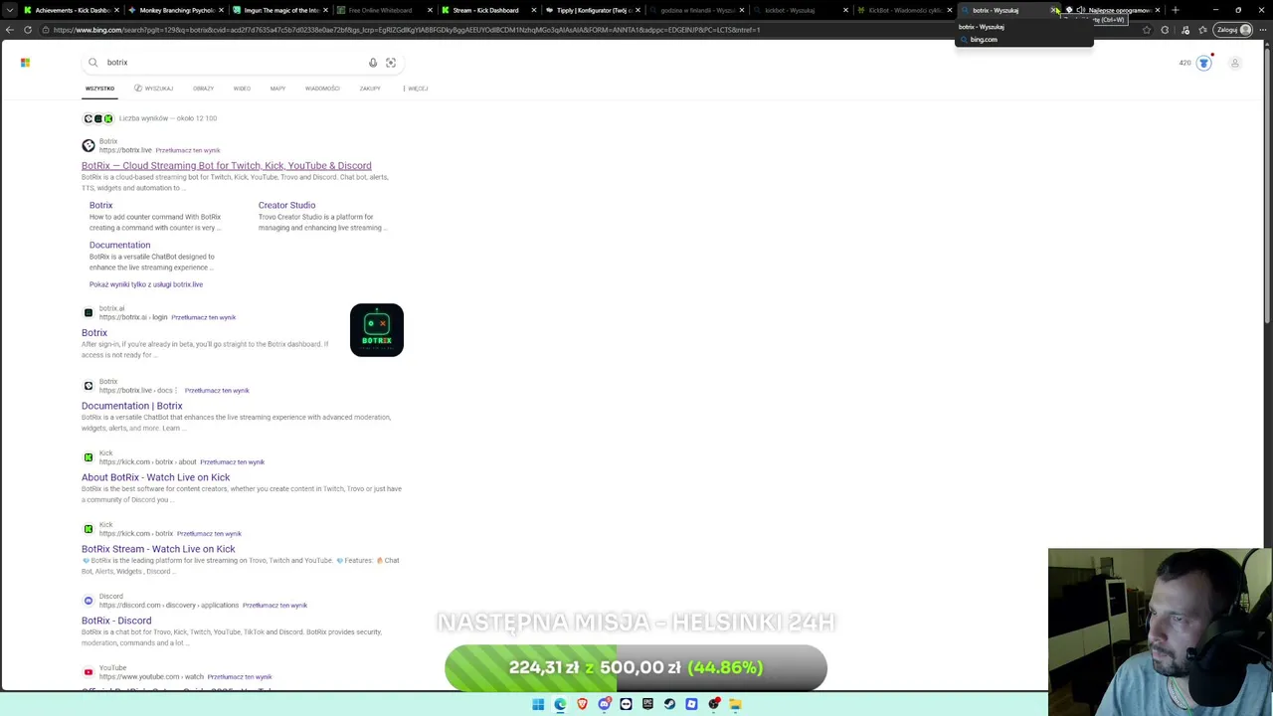Open Steam from the taskbar
This screenshot has height=716, width=1273.
click(x=669, y=704)
